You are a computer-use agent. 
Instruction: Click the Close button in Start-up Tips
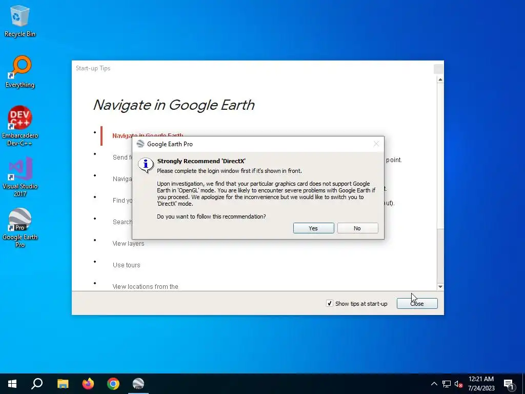point(417,304)
